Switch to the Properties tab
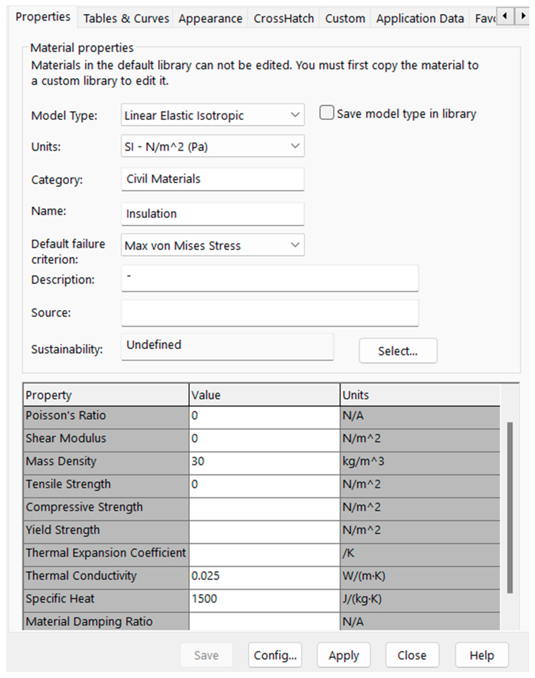This screenshot has width=535, height=678. (43, 17)
